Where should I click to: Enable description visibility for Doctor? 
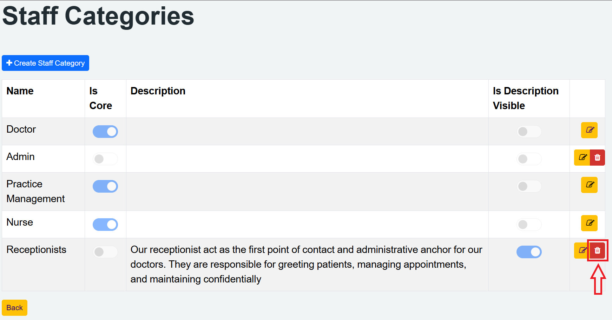(x=529, y=132)
